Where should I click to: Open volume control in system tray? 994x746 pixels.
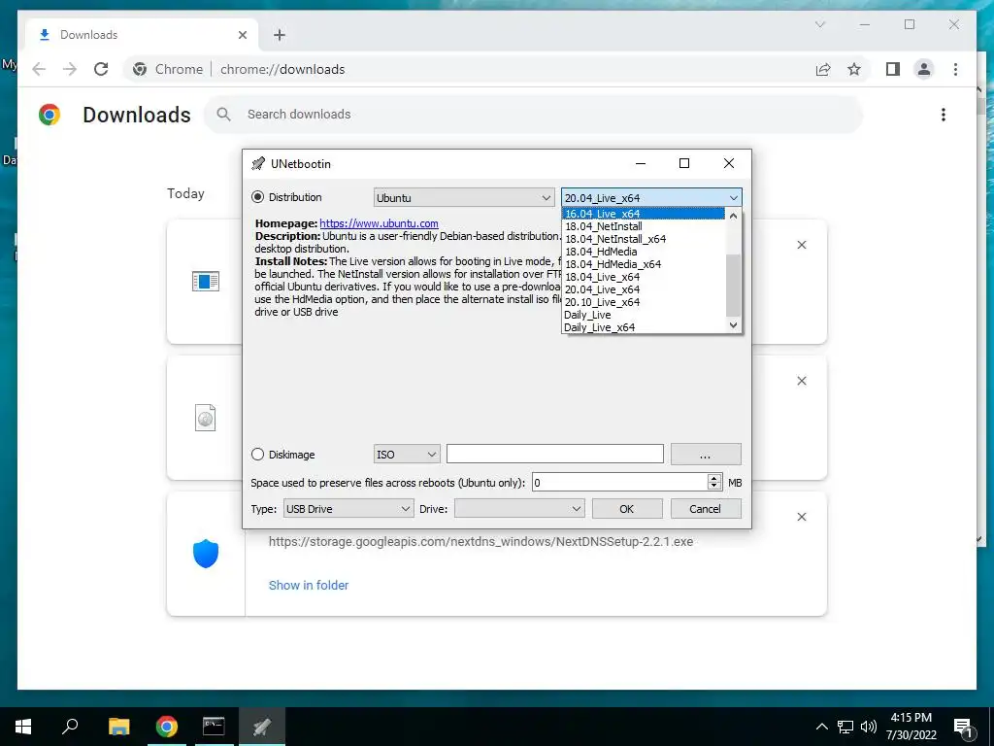[869, 727]
